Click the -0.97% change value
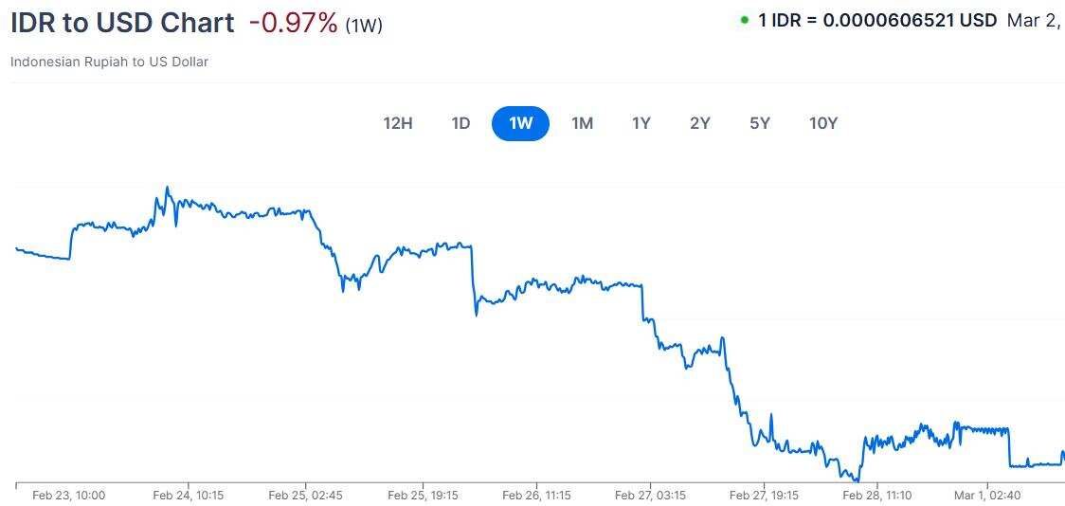 pyautogui.click(x=294, y=23)
